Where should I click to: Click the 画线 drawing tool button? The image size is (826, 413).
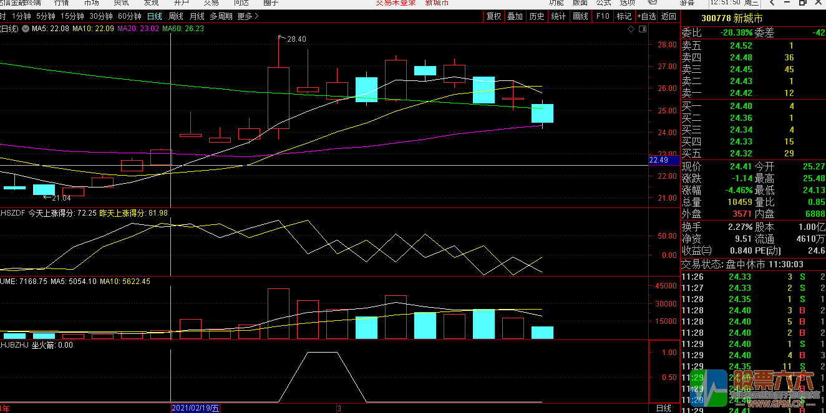click(x=580, y=16)
